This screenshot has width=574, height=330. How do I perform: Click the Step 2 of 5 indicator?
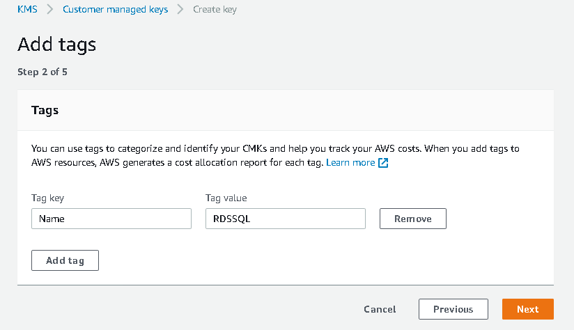coord(42,71)
